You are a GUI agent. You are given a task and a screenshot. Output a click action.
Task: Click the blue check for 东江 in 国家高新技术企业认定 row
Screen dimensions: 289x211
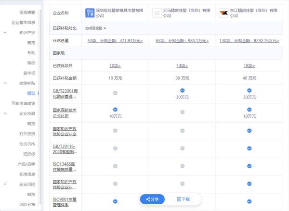249,110
